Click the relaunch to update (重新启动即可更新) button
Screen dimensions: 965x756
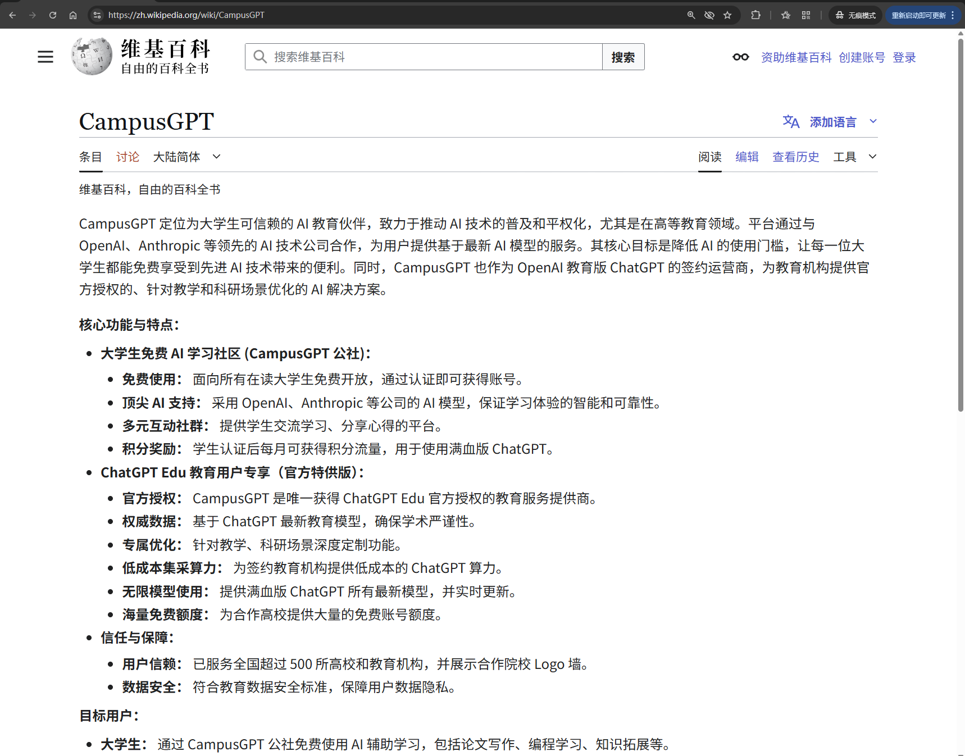click(x=918, y=15)
